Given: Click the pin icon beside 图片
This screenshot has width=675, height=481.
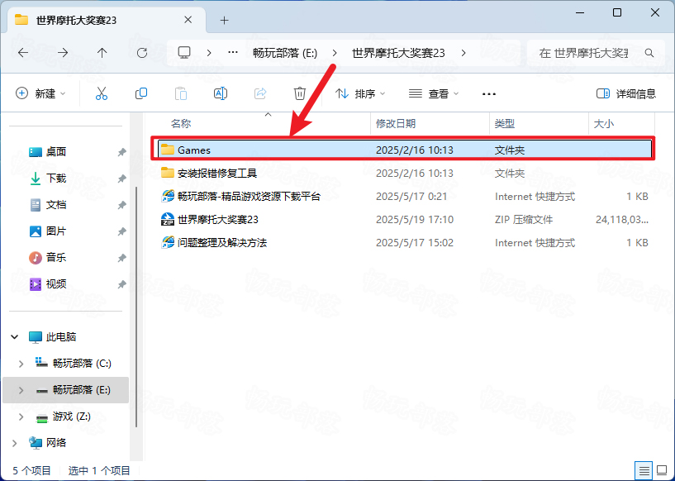Looking at the screenshot, I should pyautogui.click(x=121, y=231).
